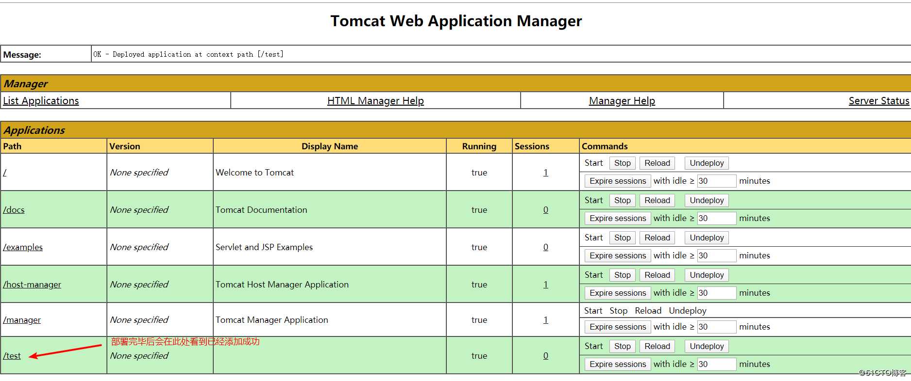Image resolution: width=911 pixels, height=381 pixels.
Task: Undeploy the /docs application
Action: [x=707, y=201]
